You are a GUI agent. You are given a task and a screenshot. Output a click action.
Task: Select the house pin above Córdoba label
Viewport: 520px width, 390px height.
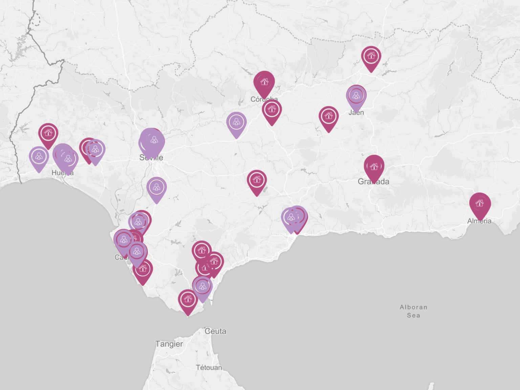tap(264, 82)
